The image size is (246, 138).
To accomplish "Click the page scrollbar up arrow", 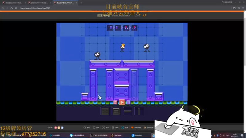I will (245, 12).
